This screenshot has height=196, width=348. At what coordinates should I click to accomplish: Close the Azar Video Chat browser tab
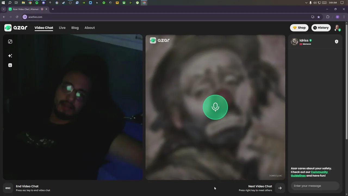pyautogui.click(x=46, y=9)
